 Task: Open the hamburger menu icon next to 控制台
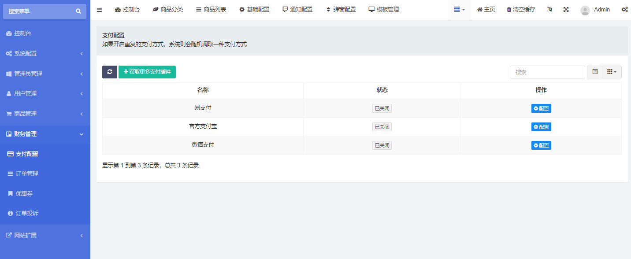(x=99, y=9)
